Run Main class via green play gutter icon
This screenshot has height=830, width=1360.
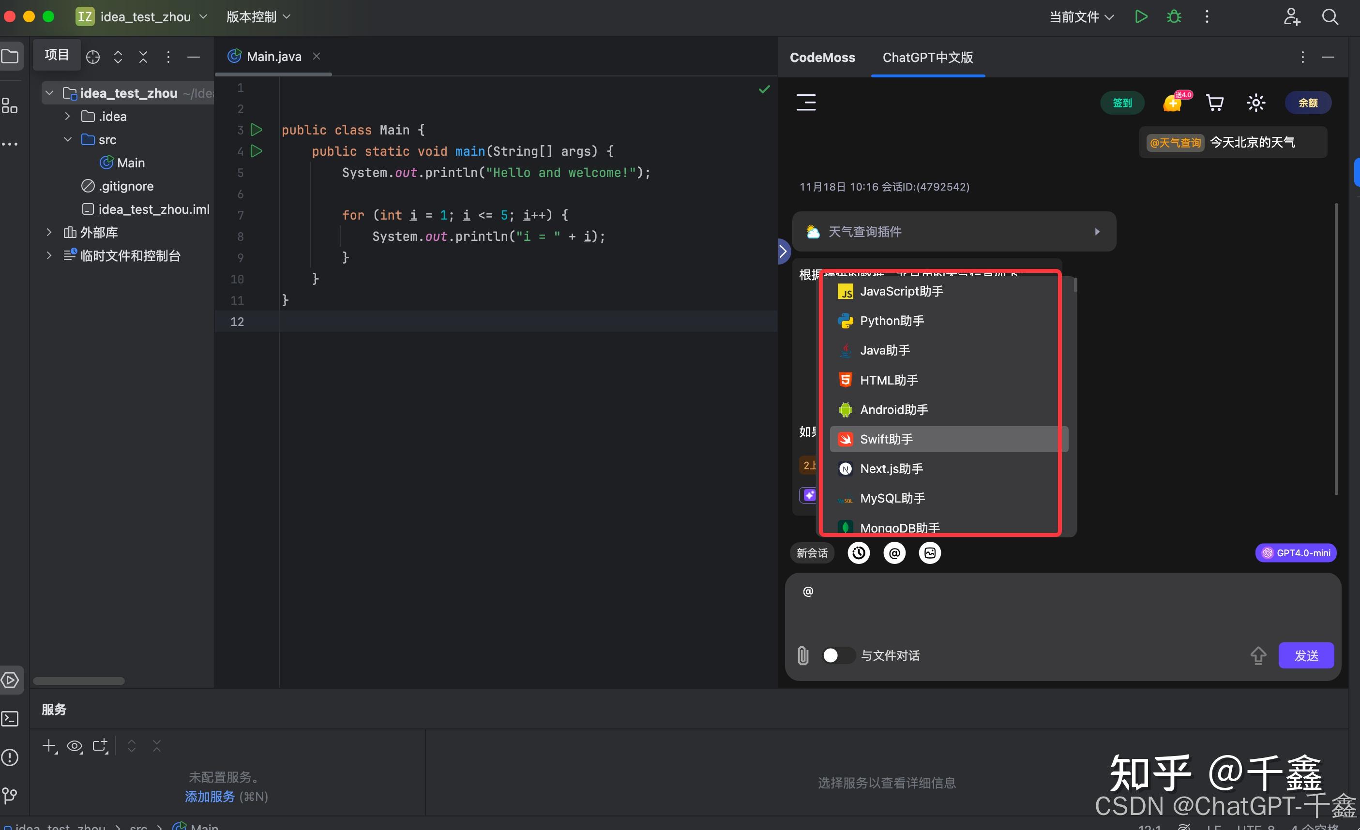click(x=256, y=130)
